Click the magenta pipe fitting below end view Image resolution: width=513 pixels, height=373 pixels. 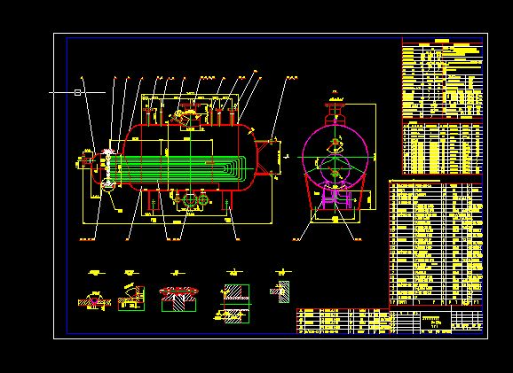[337, 198]
